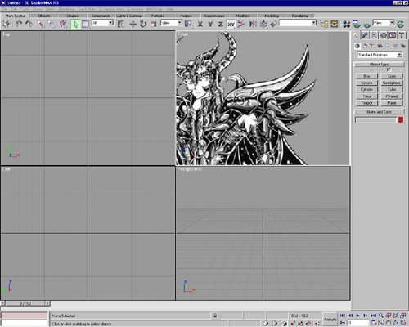The image size is (409, 327).
Task: Switch to the Modifiers toolbar tab
Action: (x=243, y=16)
